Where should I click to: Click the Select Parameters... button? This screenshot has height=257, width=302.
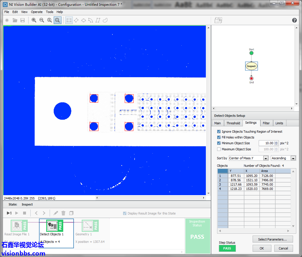coord(272,239)
